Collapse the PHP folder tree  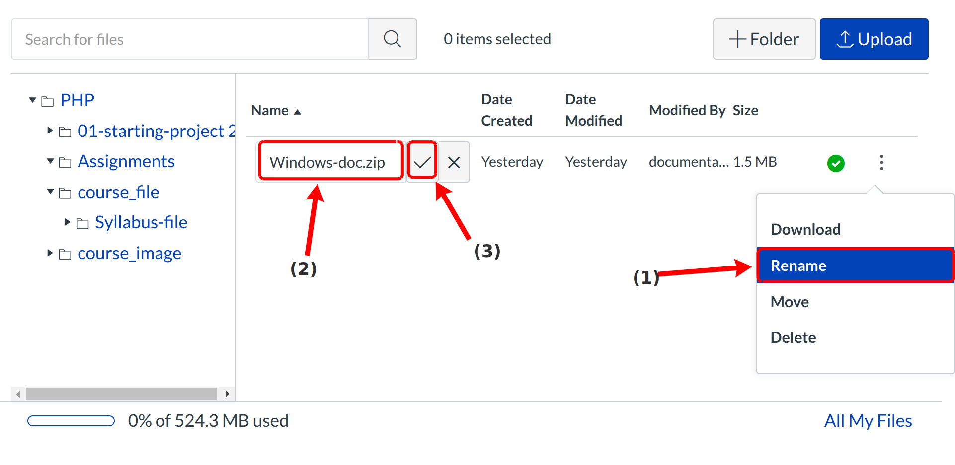click(33, 100)
